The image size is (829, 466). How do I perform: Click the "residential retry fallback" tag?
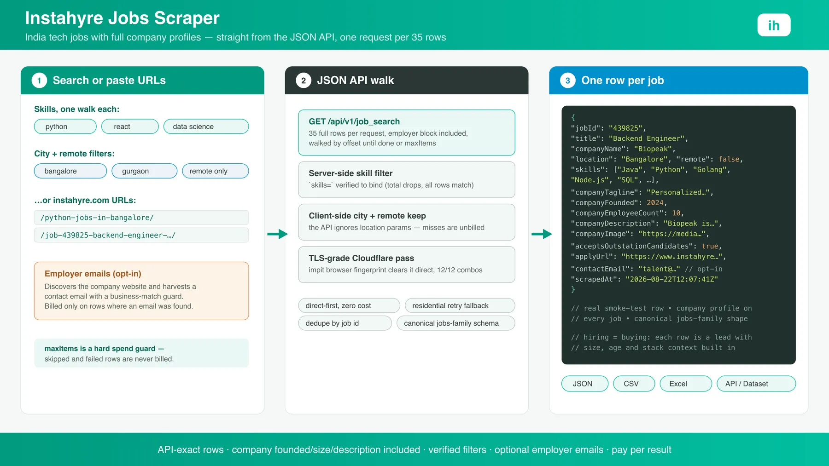(x=460, y=305)
